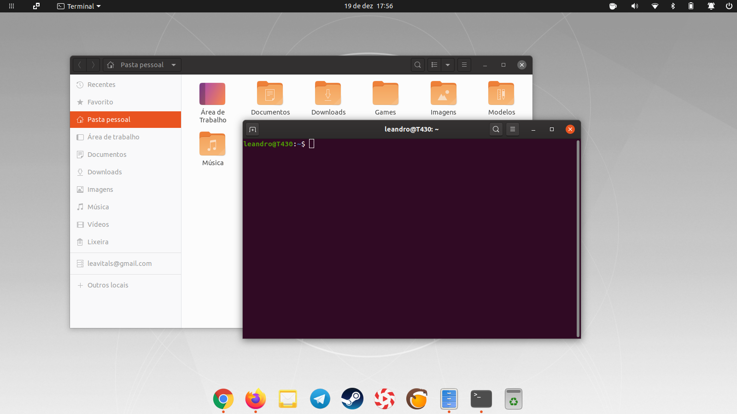This screenshot has width=737, height=414.
Task: Expand the Pasta pessoal path dropdown
Action: (174, 65)
